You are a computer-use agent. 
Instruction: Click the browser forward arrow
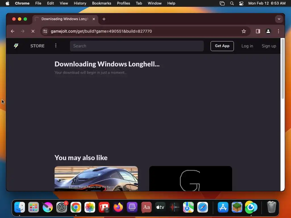tap(23, 31)
